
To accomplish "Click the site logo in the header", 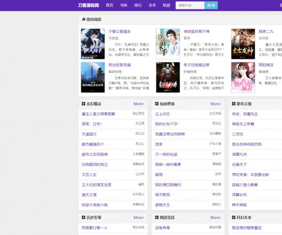I will click(x=88, y=5).
